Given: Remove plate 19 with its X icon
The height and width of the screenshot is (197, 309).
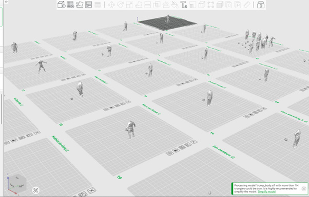Looking at the screenshot, I should tap(194, 142).
